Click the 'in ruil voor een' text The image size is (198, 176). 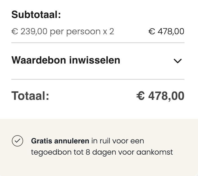pyautogui.click(x=118, y=141)
